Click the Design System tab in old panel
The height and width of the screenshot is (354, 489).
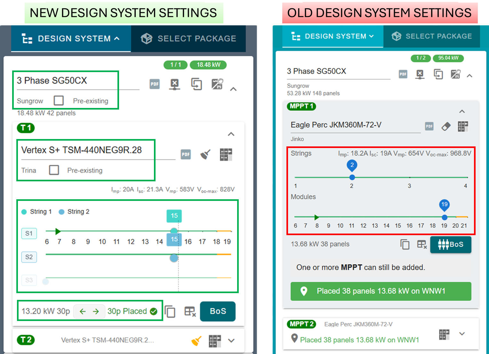[333, 36]
